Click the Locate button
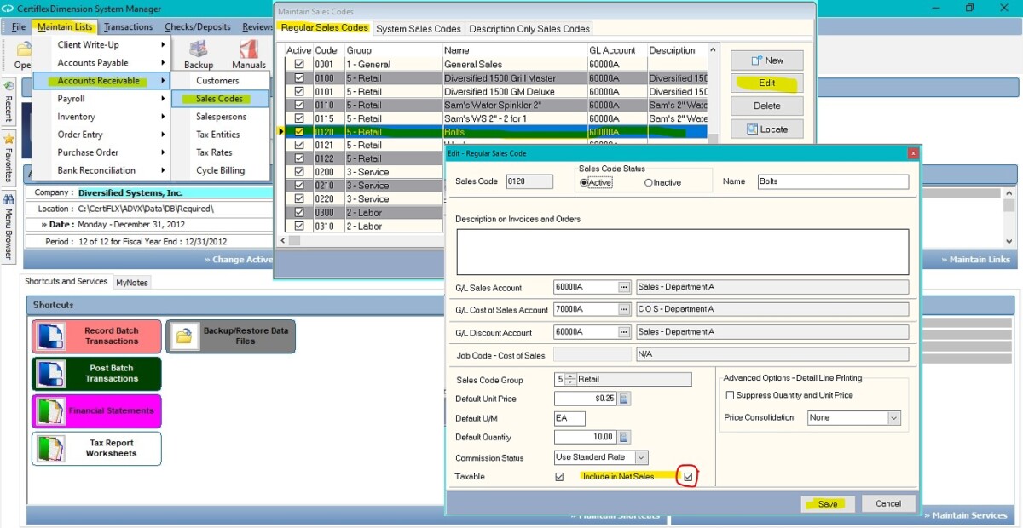The height and width of the screenshot is (528, 1023). (766, 129)
